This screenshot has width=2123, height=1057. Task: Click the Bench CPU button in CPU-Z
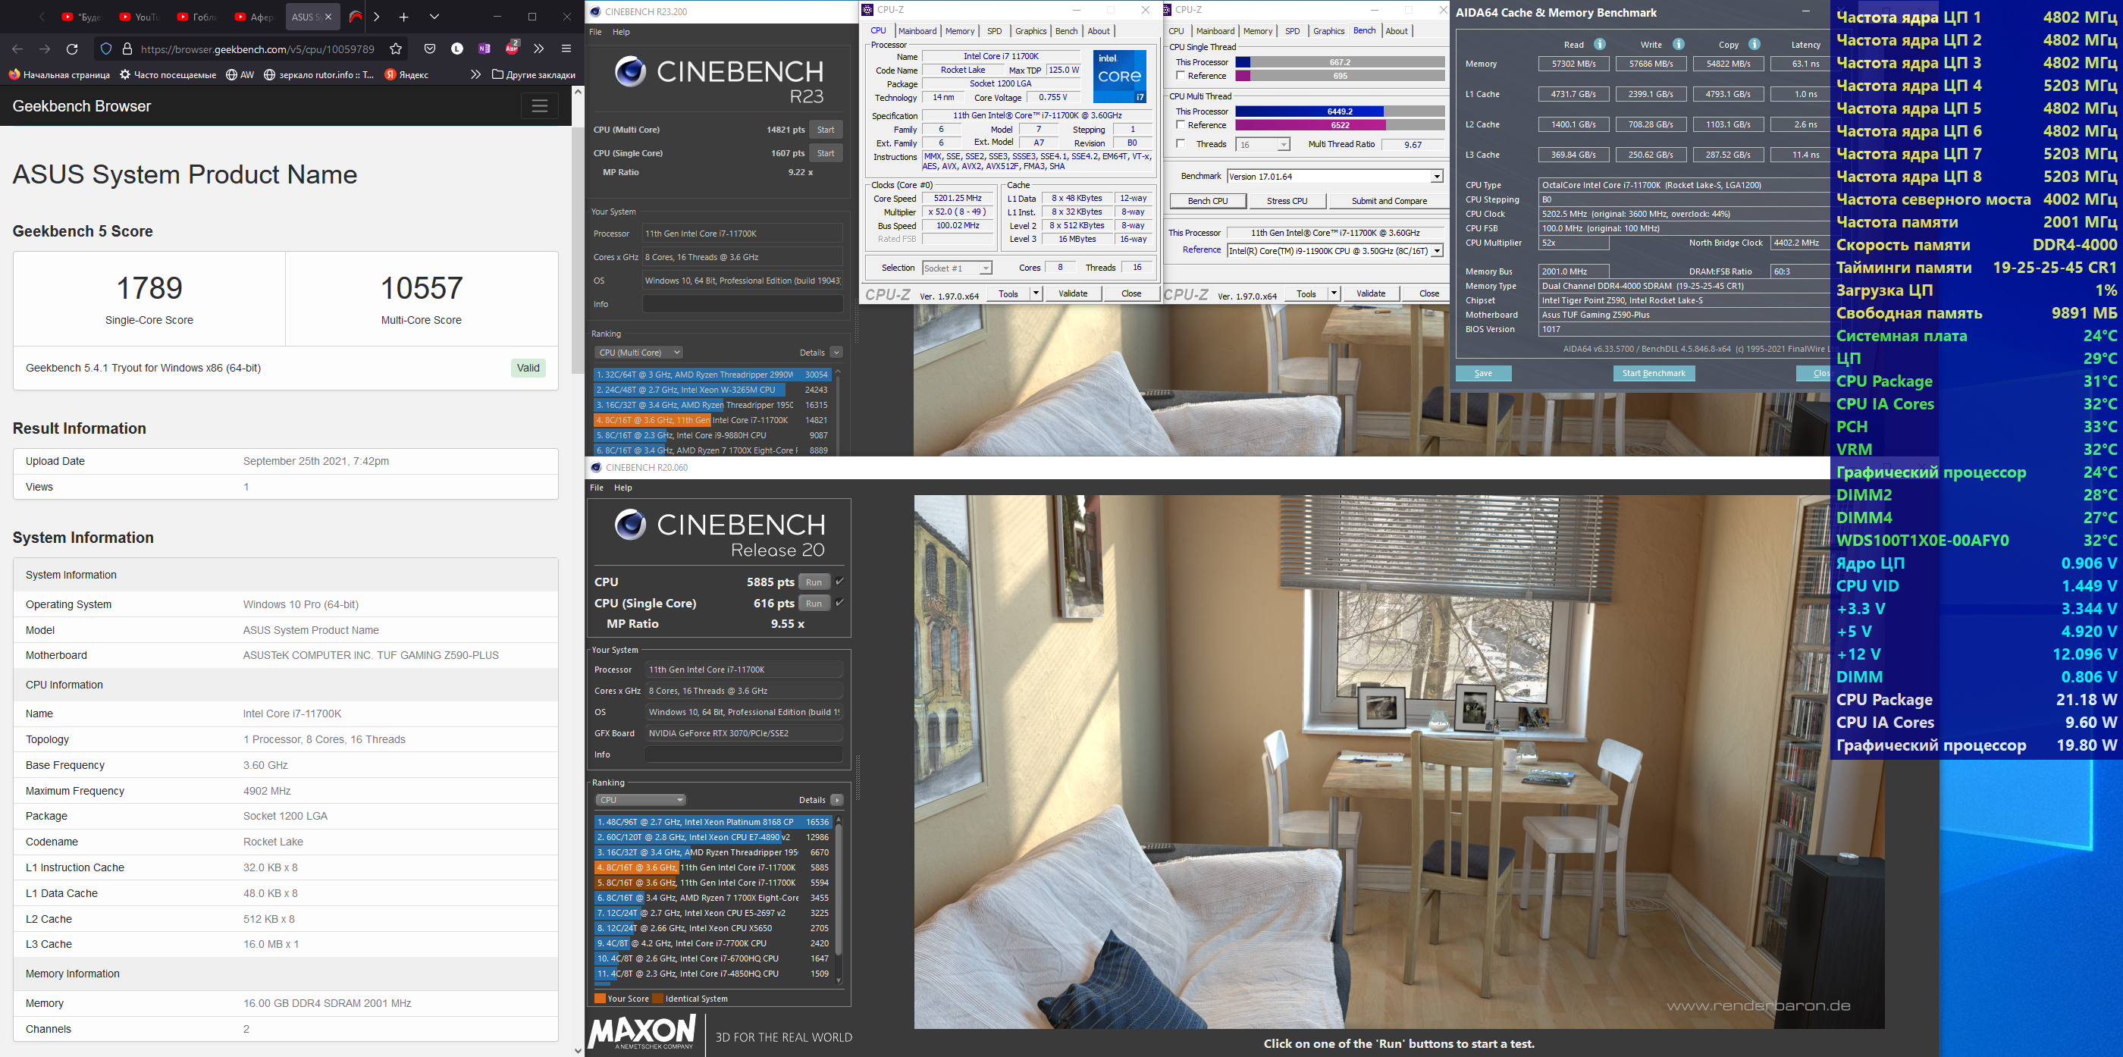pyautogui.click(x=1208, y=201)
